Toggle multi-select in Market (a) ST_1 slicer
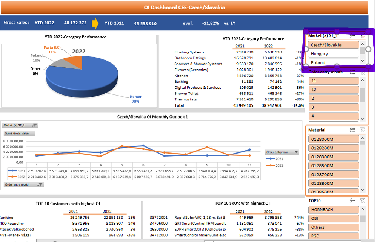Screen dimensions: 377x242 coord(352,36)
